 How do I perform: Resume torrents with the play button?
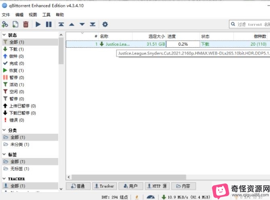click(38, 24)
